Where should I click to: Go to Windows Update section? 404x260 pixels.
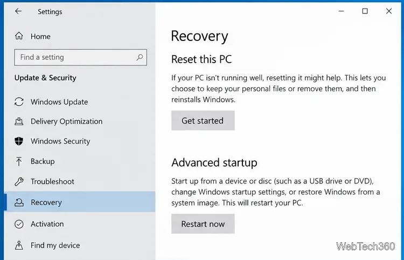[59, 102]
